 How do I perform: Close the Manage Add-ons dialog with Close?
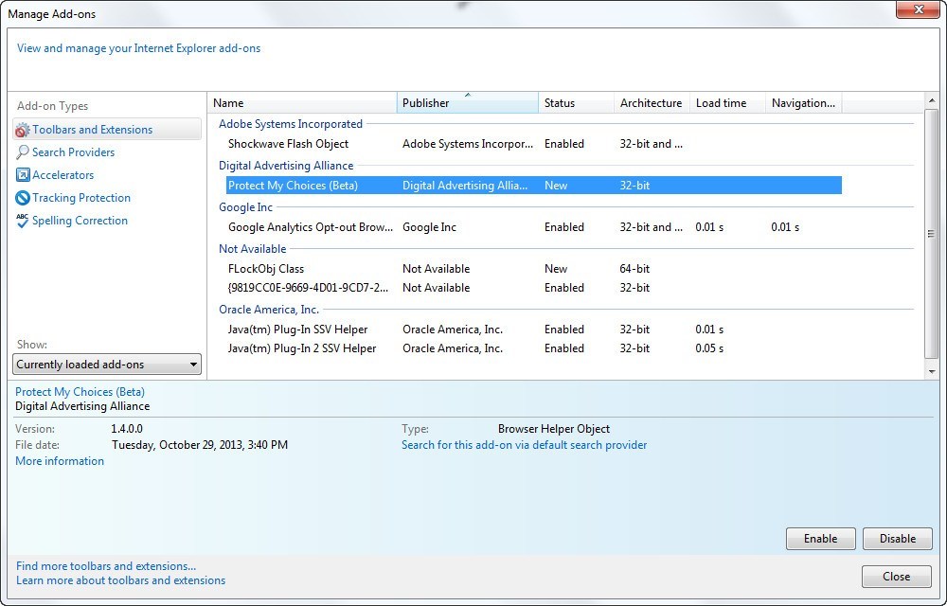tap(896, 577)
